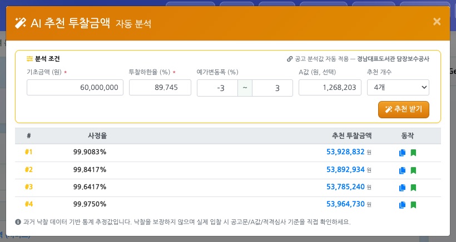Select the 99.9750% 사정율 cell
This screenshot has height=242, width=456.
tap(90, 204)
